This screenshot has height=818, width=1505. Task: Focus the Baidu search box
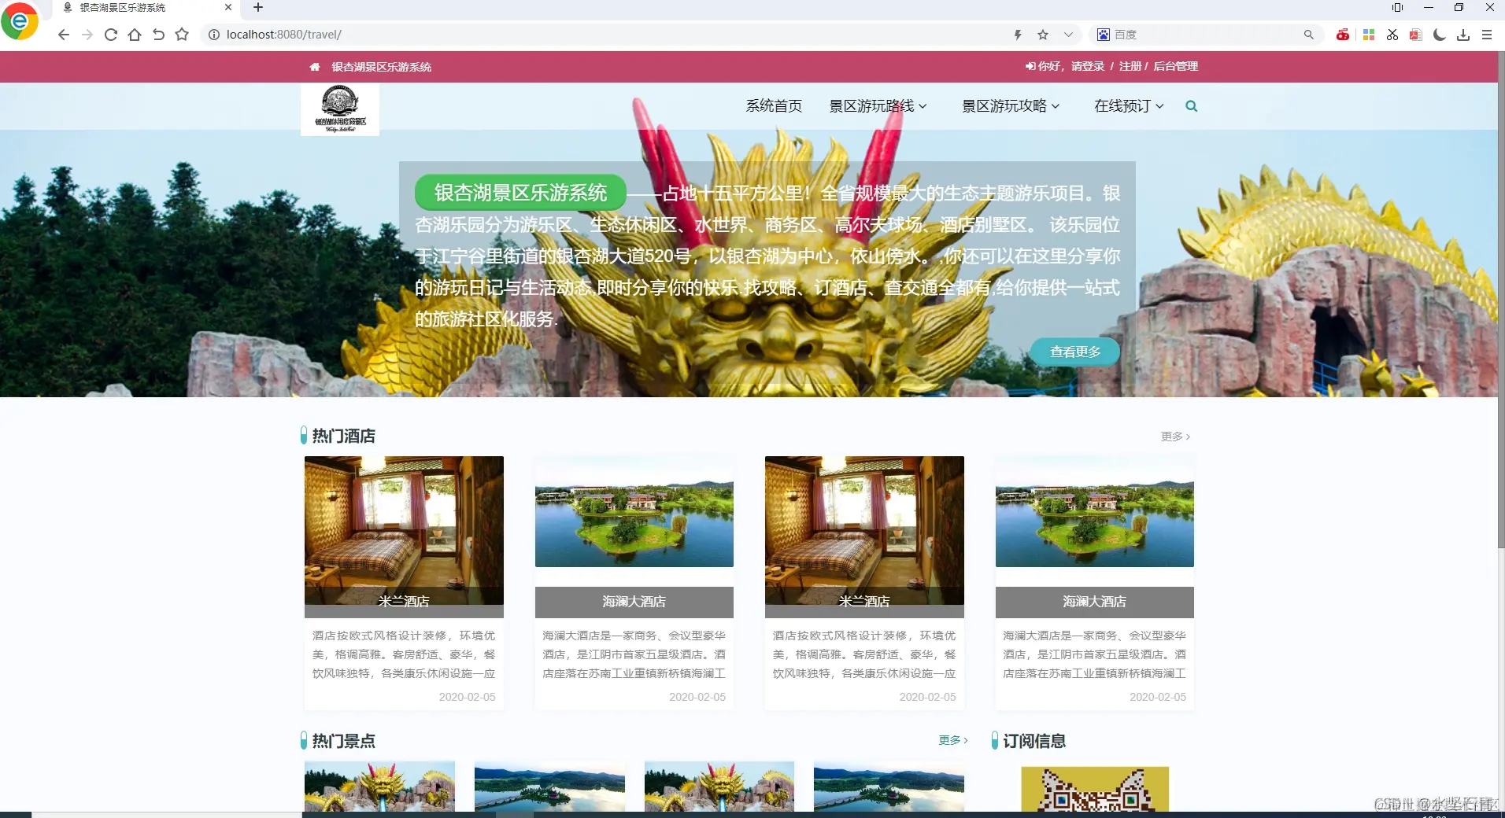pyautogui.click(x=1204, y=35)
